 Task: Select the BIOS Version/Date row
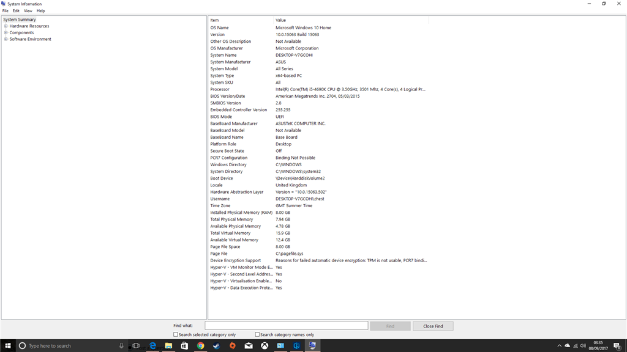pyautogui.click(x=318, y=96)
